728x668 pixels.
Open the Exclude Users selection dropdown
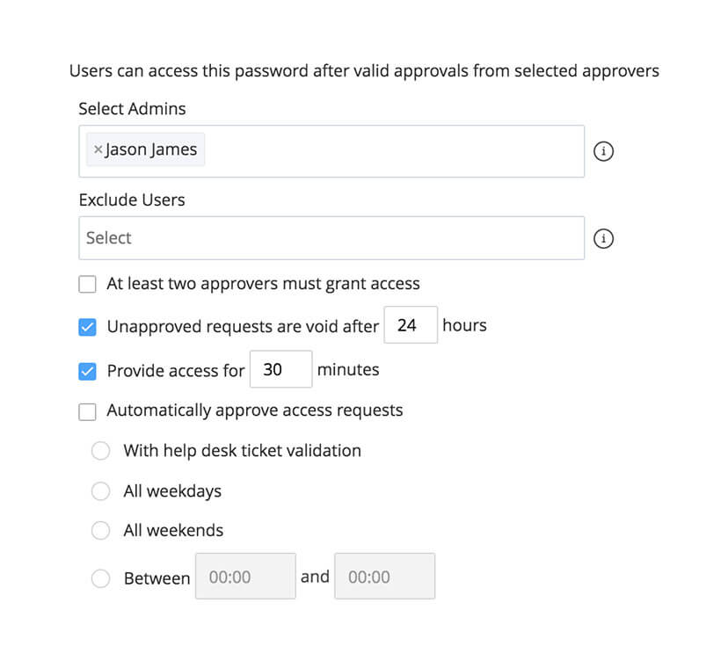point(331,238)
